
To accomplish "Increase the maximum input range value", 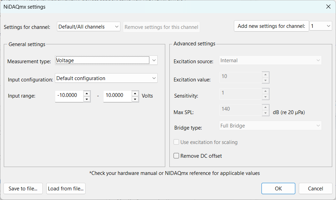I will (x=135, y=93).
